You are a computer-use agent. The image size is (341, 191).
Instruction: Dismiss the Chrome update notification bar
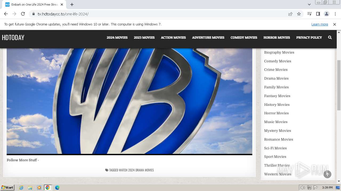tap(335, 24)
